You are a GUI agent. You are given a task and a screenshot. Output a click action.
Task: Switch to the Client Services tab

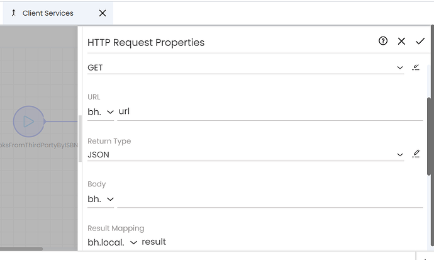pyautogui.click(x=48, y=13)
